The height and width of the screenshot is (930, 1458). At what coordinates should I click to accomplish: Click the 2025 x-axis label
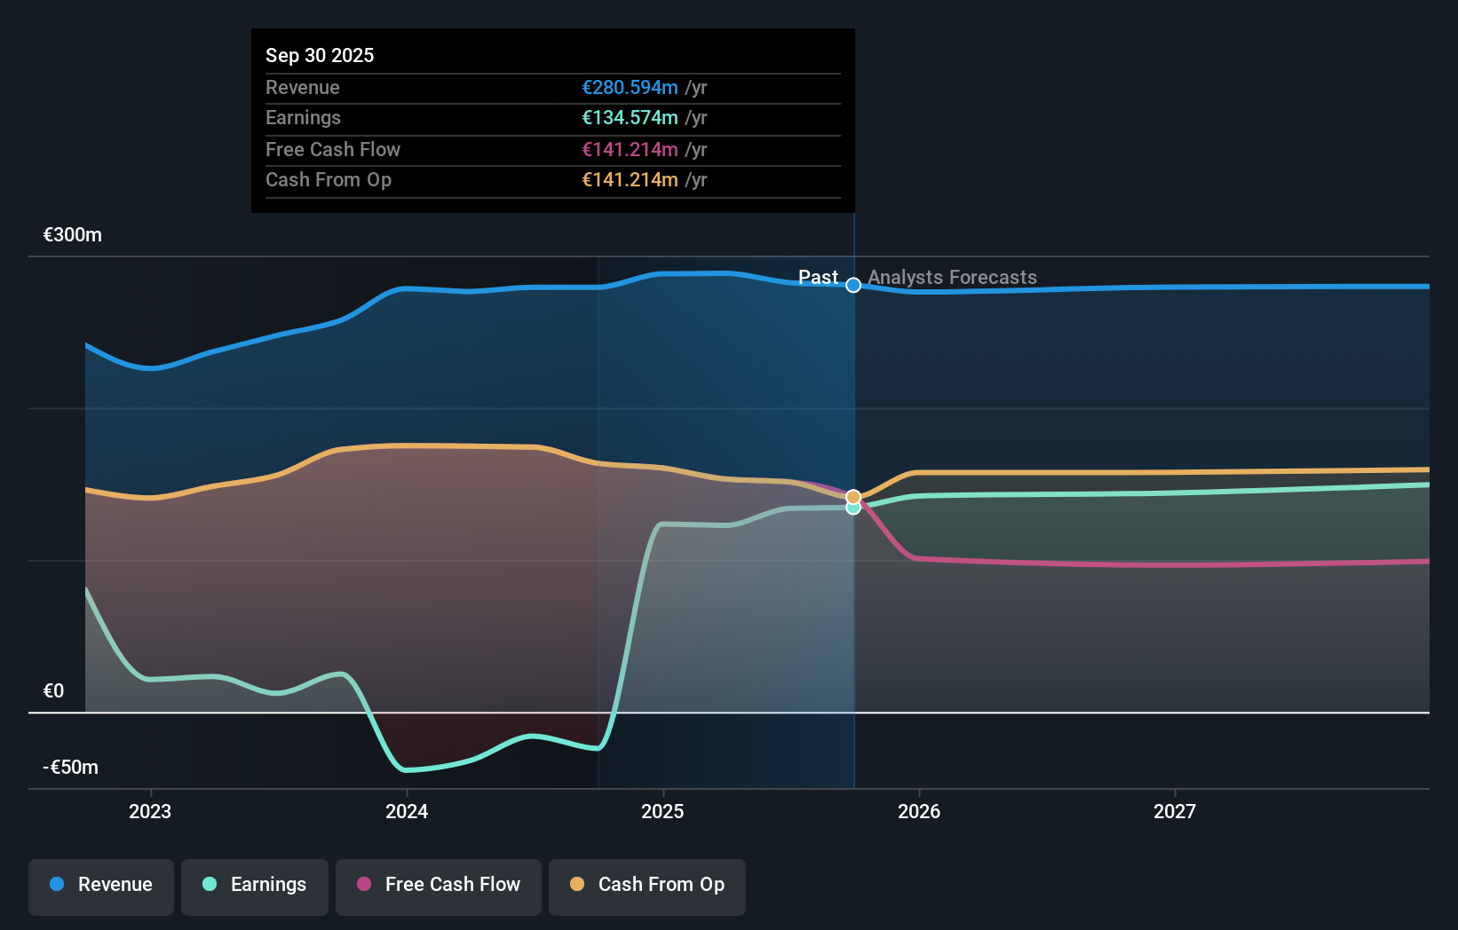[x=662, y=811]
